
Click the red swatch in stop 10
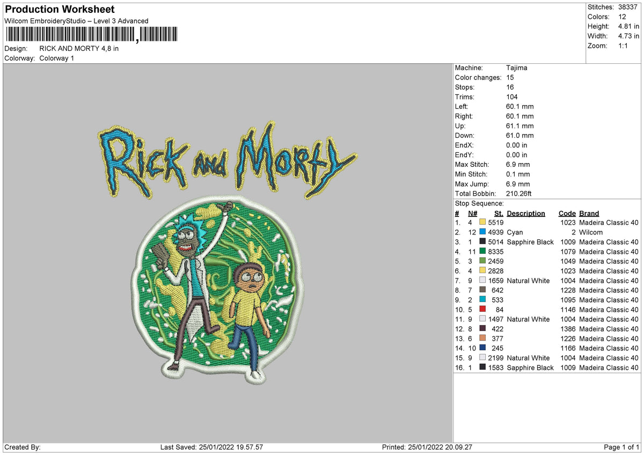(482, 310)
